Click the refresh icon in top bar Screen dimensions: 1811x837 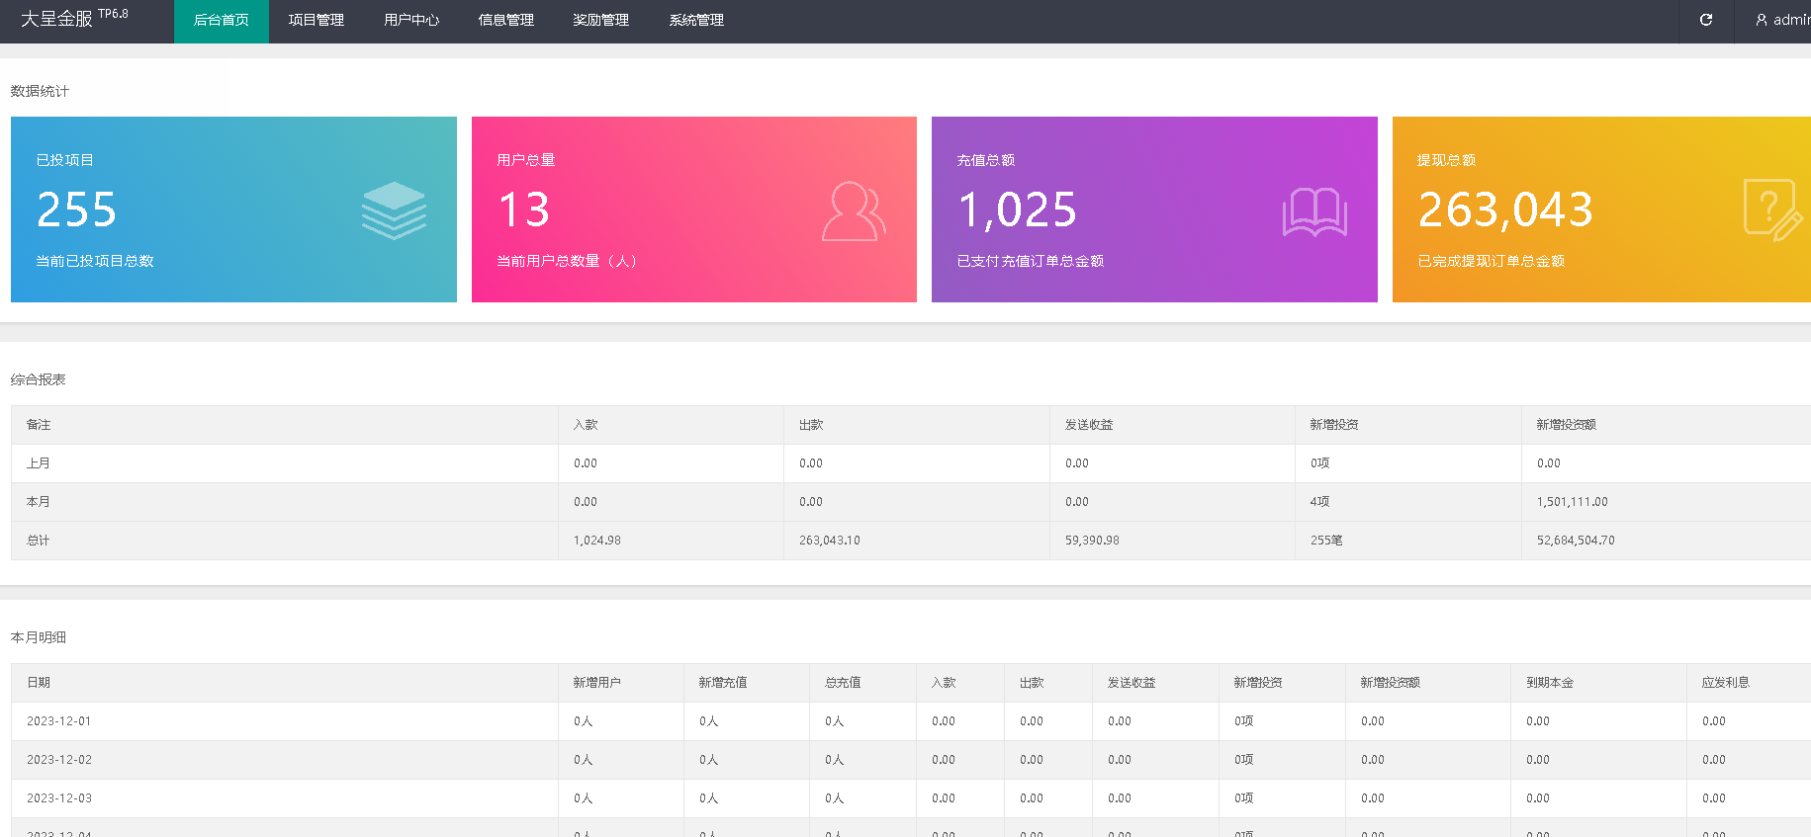(1706, 20)
